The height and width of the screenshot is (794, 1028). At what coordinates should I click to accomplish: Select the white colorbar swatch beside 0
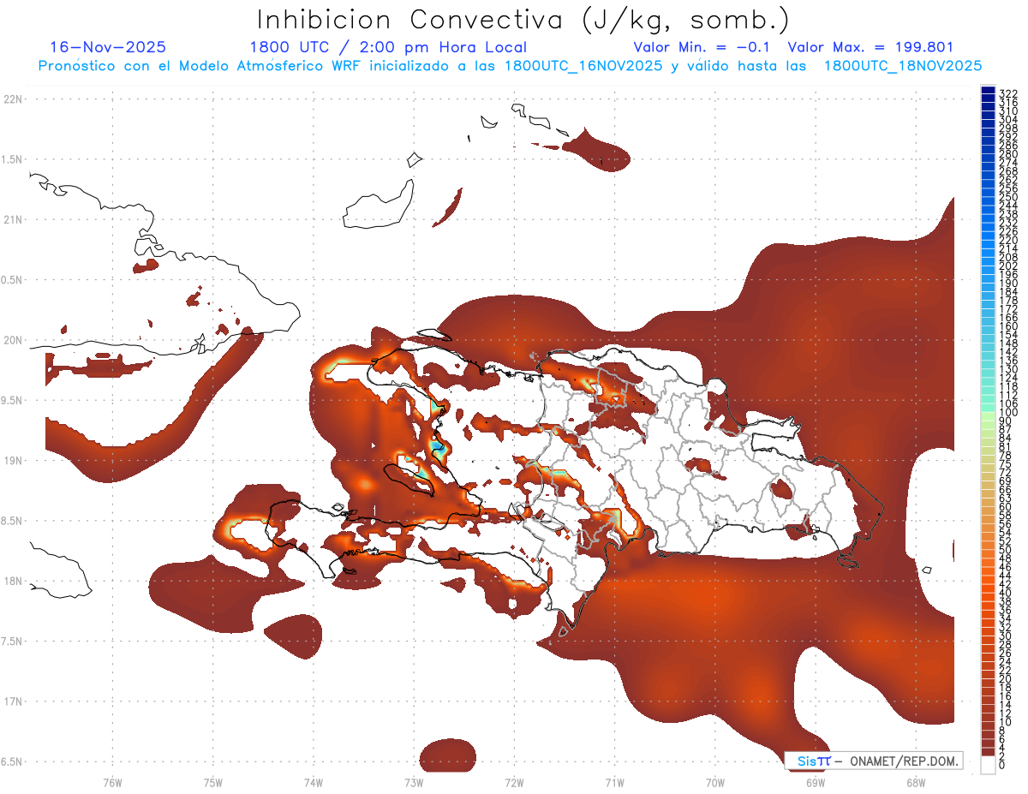(988, 766)
